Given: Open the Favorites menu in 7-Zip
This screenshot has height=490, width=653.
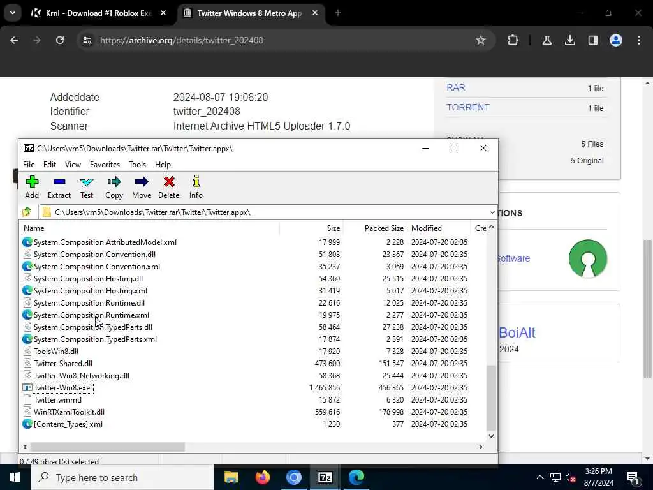Looking at the screenshot, I should click(105, 165).
